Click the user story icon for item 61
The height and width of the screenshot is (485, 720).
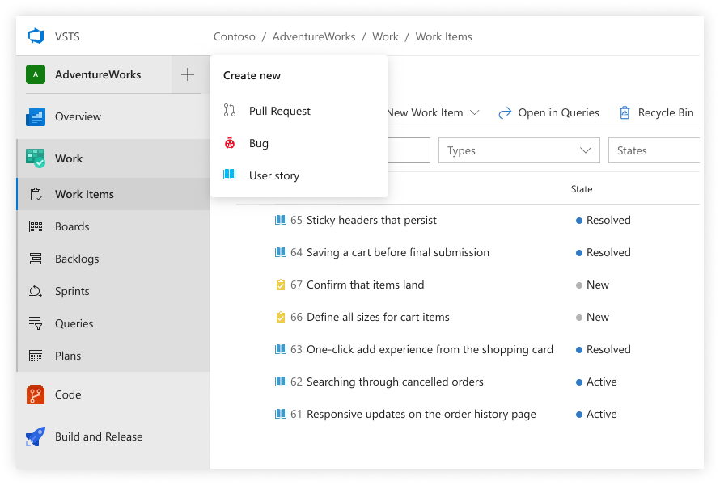click(281, 415)
